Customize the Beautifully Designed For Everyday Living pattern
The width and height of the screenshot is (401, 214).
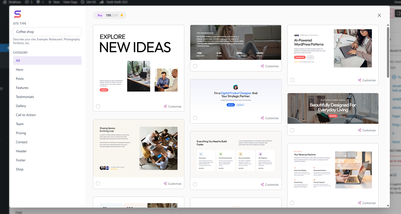click(x=367, y=130)
